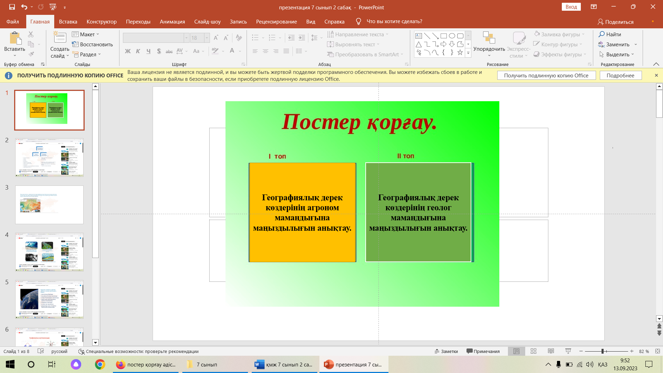
Task: Toggle Normal view button in status bar
Action: click(x=517, y=351)
